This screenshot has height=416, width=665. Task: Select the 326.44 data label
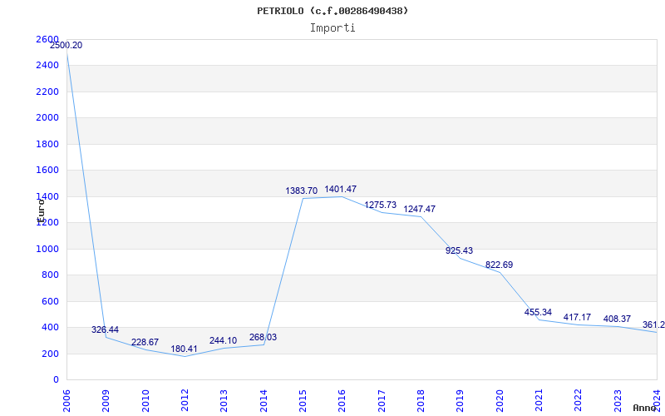click(x=105, y=330)
